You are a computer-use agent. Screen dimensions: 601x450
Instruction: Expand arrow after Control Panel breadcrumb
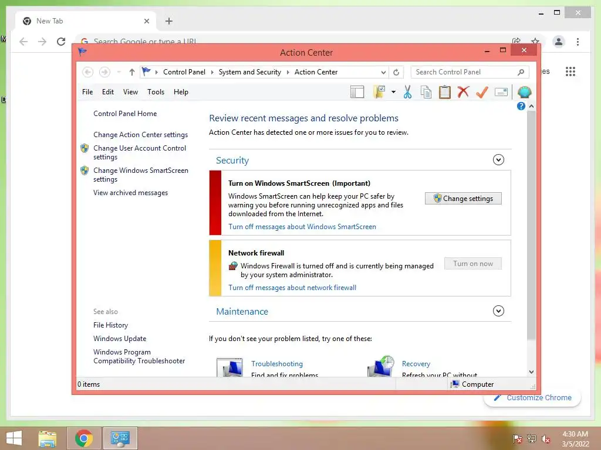pyautogui.click(x=212, y=72)
